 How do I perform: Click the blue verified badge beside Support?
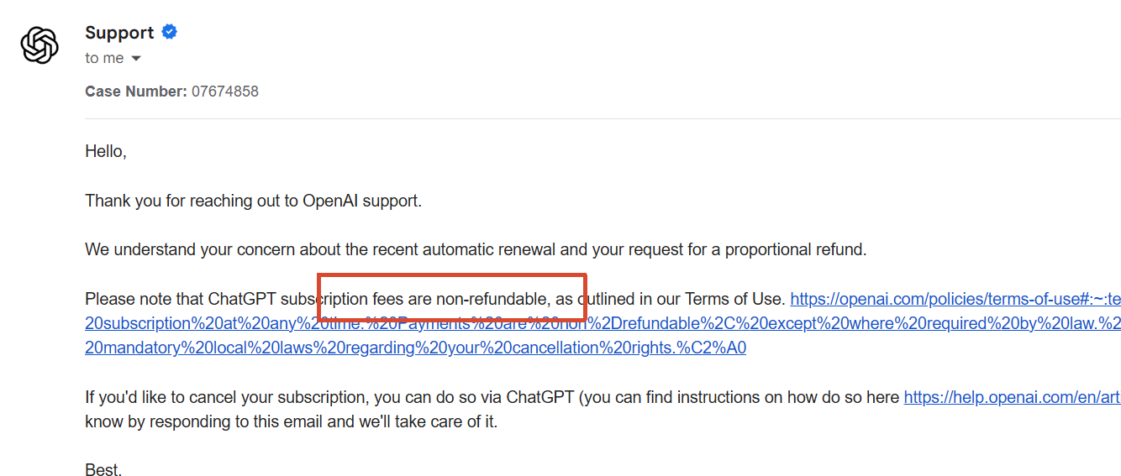[170, 32]
